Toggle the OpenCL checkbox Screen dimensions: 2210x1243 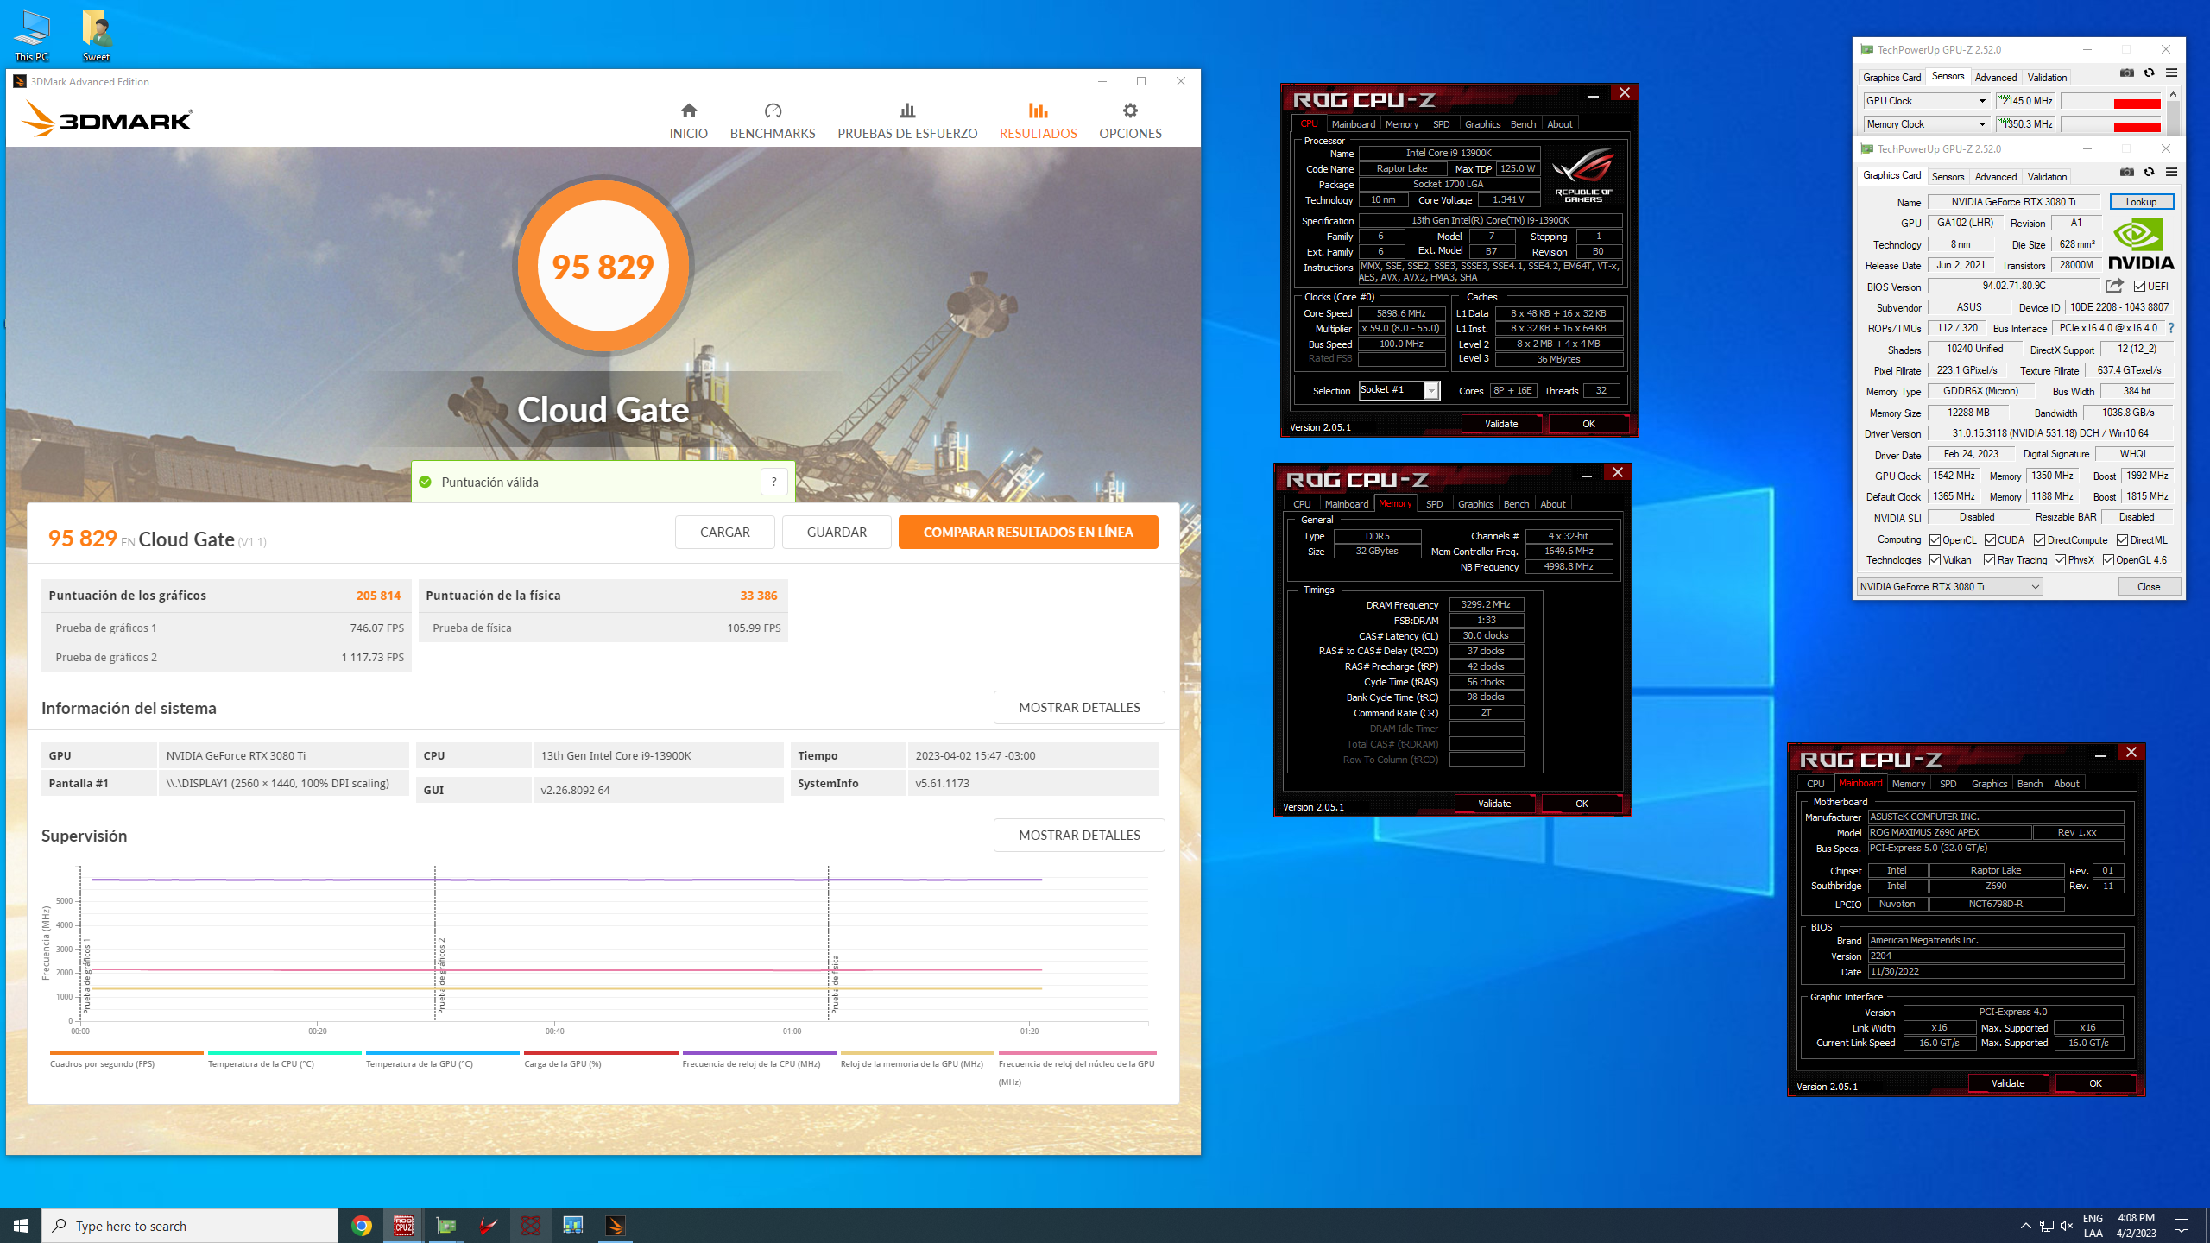pos(1935,540)
